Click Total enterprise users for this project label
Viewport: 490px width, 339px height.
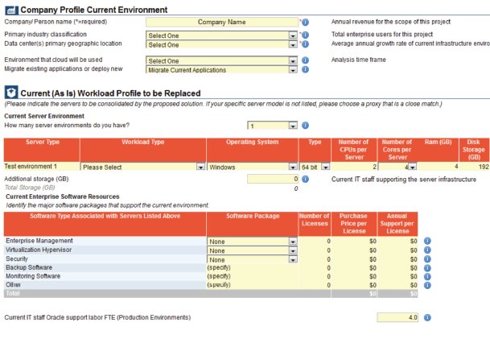(382, 35)
